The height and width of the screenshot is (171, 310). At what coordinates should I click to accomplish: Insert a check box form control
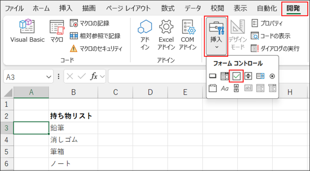[236, 76]
